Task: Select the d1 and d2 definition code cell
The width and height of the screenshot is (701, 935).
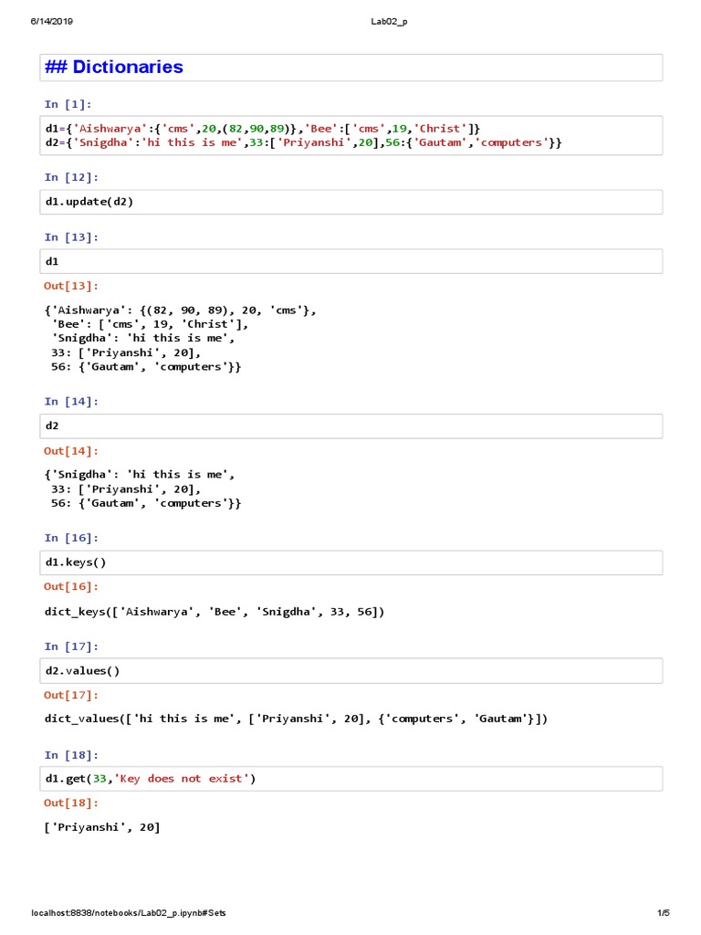Action: tap(351, 135)
